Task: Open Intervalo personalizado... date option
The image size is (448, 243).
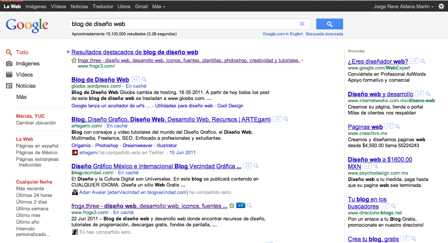Action: [x=33, y=231]
